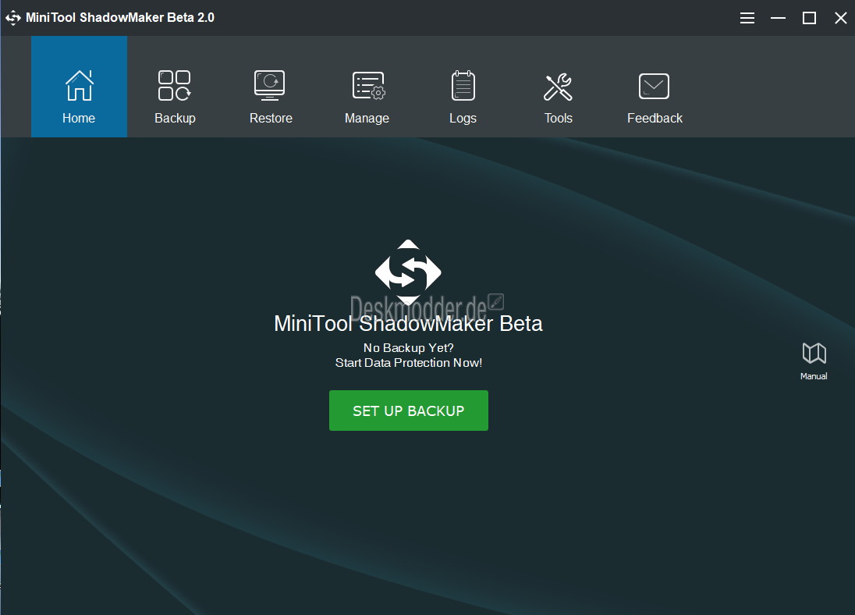The width and height of the screenshot is (855, 615).
Task: Go to the Manage tab
Action: pos(367,87)
